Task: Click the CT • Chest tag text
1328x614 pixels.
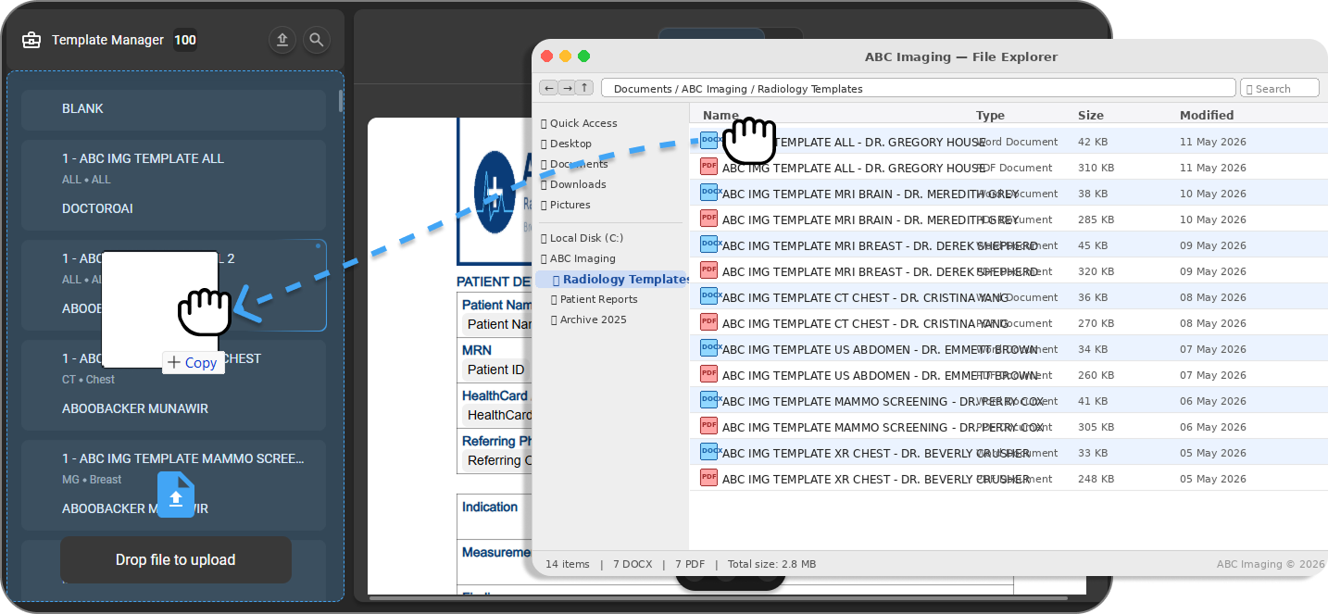Action: 89,380
